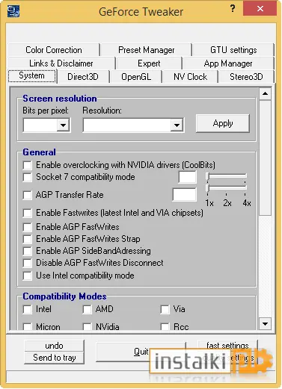Expand the Resolution dropdown

coord(177,125)
